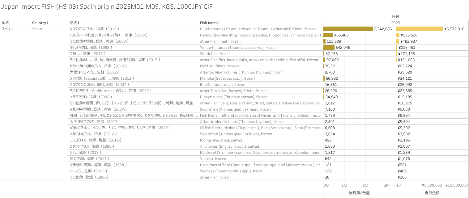Screen dimensions: 469x198
Task: Select the Yellowfin tunas quantity bar
Action: 329,48
